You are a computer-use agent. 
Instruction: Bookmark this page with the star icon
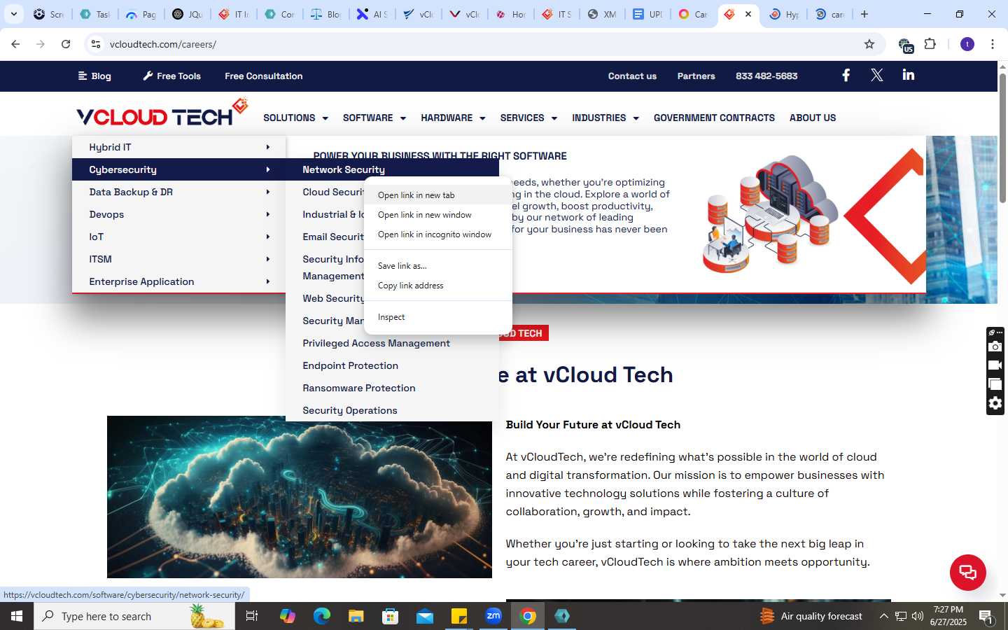point(869,44)
